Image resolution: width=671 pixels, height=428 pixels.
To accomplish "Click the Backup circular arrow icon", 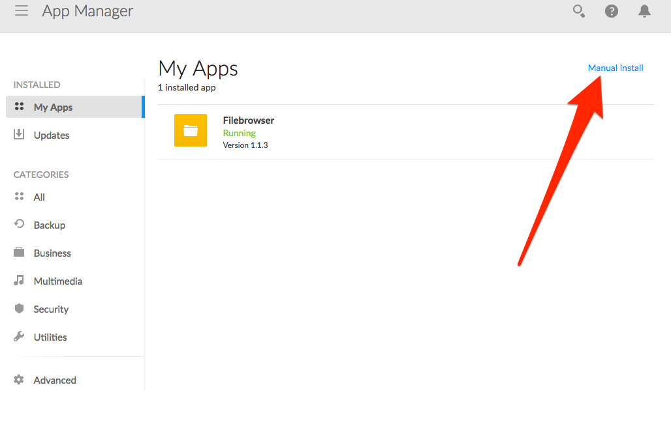I will pos(20,224).
